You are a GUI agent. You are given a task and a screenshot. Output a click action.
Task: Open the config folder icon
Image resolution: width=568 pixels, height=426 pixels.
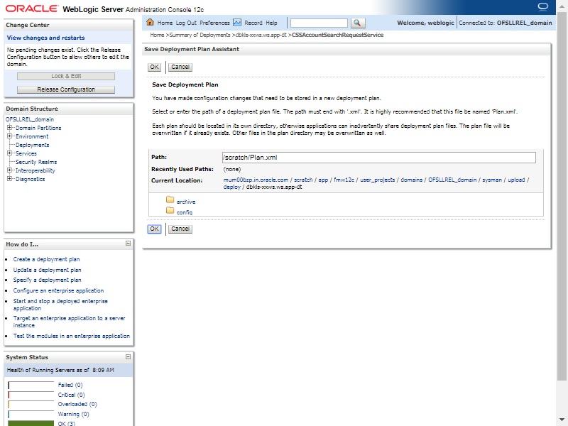pos(170,210)
